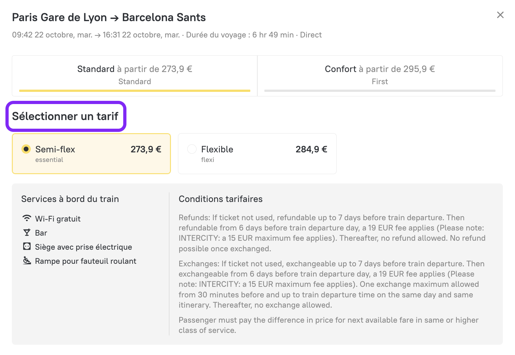Click the Bar cocktail glass icon

[27, 232]
